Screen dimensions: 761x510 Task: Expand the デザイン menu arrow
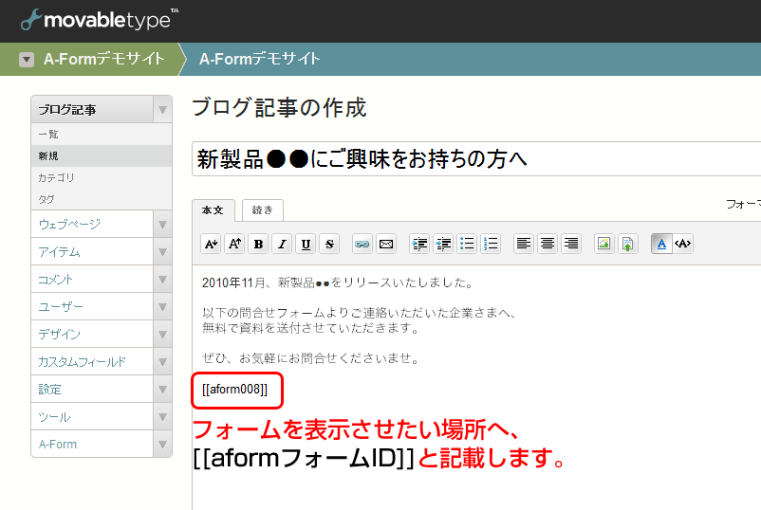point(162,335)
